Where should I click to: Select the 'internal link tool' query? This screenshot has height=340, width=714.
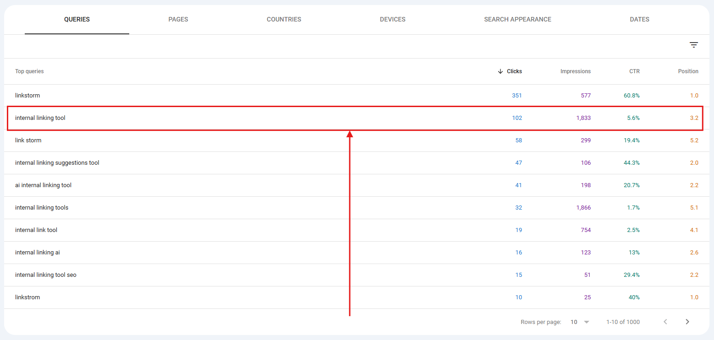[x=36, y=230]
